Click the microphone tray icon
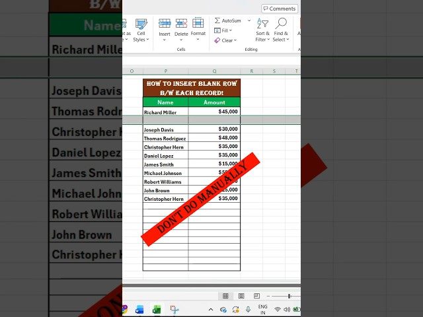The width and height of the screenshot is (423, 317). tap(248, 310)
